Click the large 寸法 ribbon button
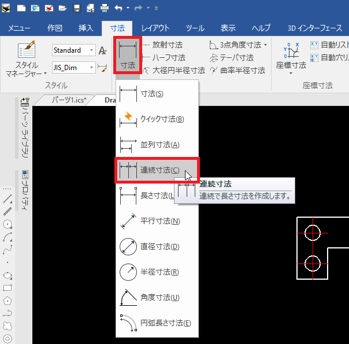Screen dimensions: 349x344 coord(128,55)
